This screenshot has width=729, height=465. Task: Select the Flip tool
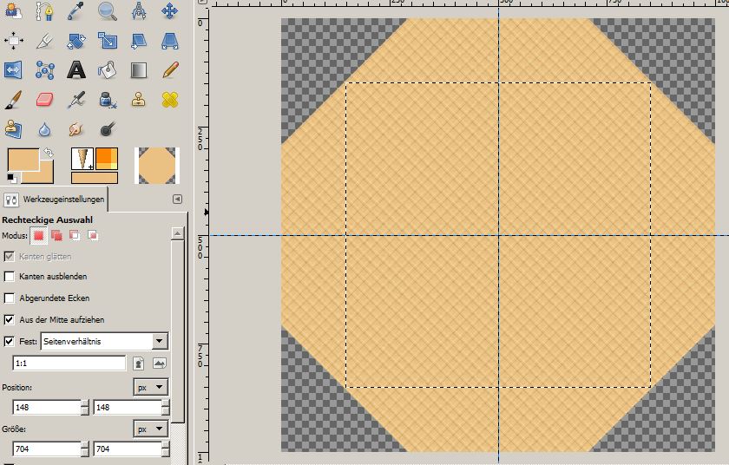tap(14, 70)
